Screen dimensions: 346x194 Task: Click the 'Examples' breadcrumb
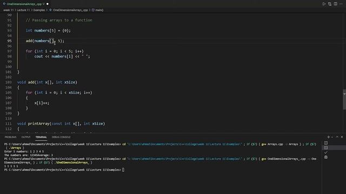(x=39, y=10)
